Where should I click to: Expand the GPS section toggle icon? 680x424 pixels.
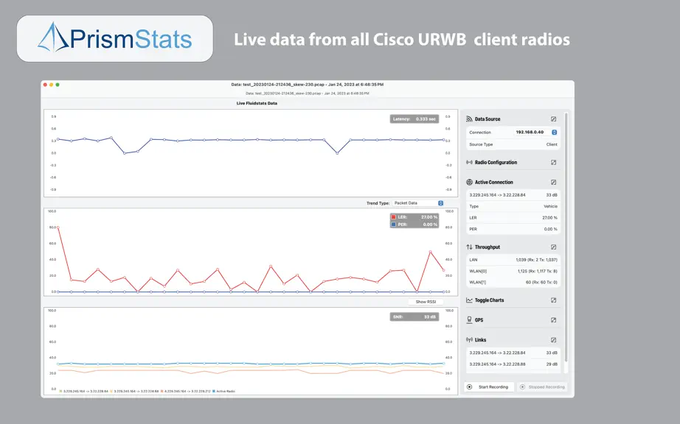tap(553, 320)
